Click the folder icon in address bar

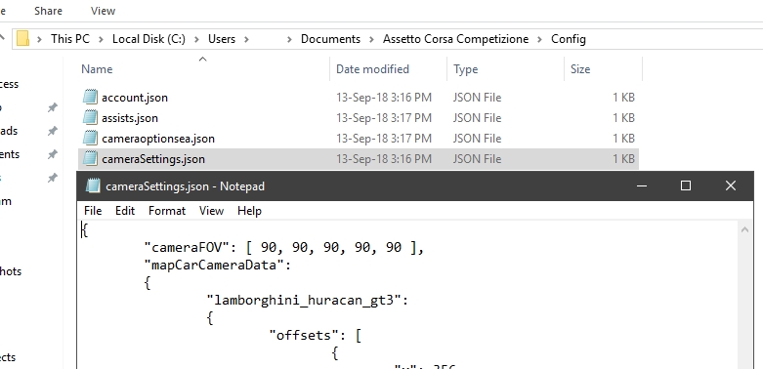click(x=22, y=38)
